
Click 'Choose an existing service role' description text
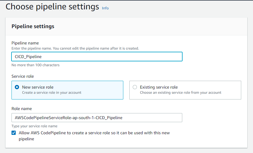point(180,93)
